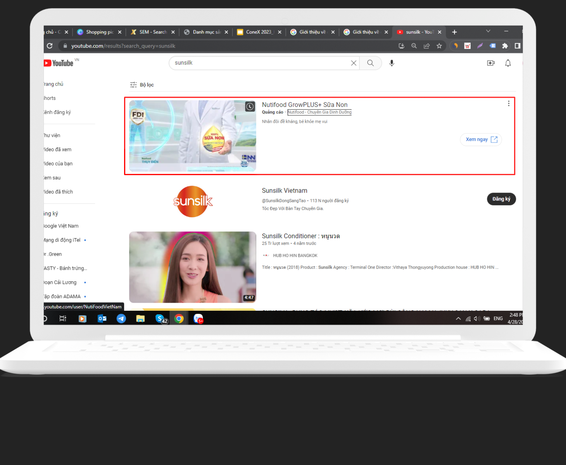Open the notifications bell
The image size is (566, 465).
click(508, 63)
